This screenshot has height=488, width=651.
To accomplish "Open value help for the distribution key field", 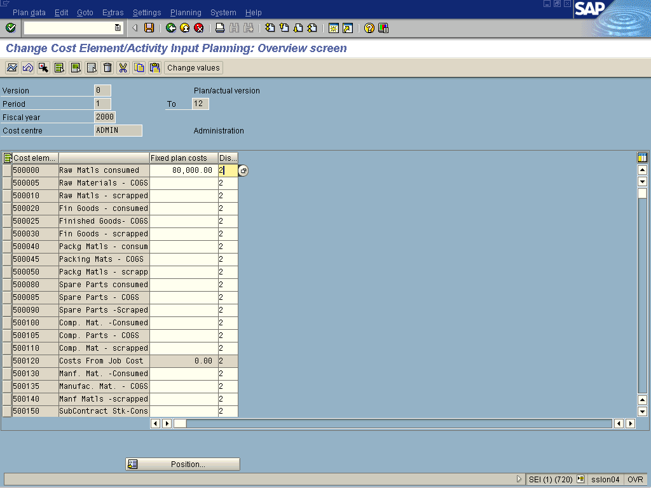I will [243, 170].
